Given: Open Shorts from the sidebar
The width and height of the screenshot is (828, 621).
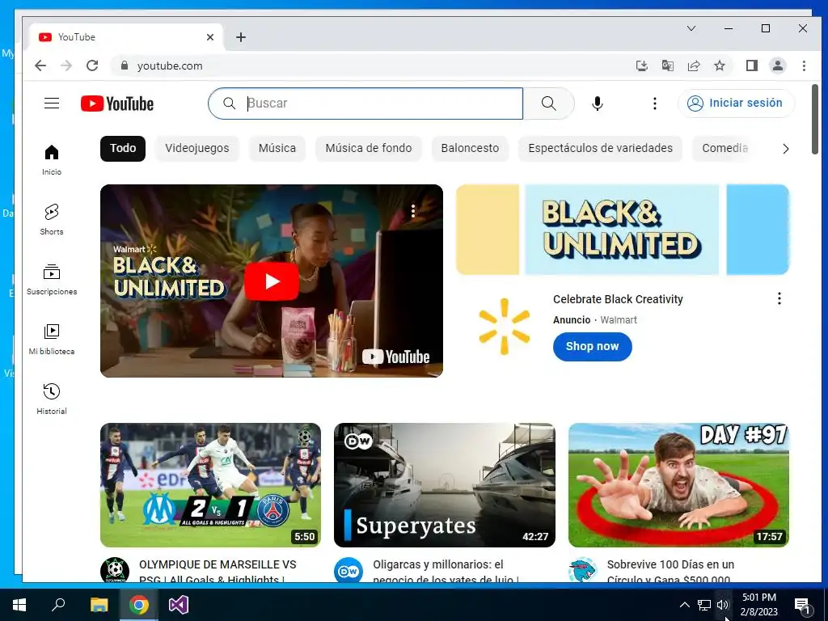Looking at the screenshot, I should (x=52, y=220).
